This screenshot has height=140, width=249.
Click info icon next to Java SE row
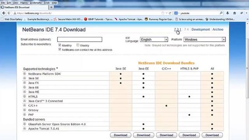point(25,78)
